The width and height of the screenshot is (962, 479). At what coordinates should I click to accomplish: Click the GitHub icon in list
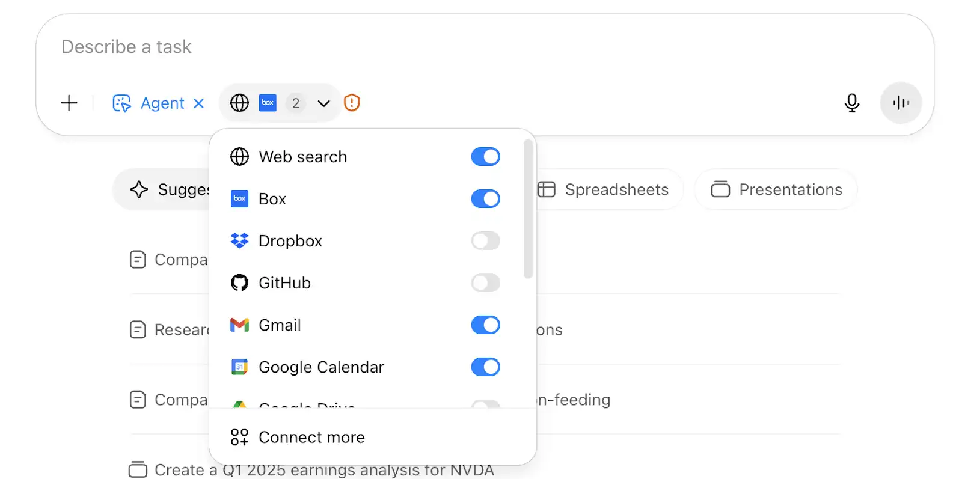[x=239, y=283]
